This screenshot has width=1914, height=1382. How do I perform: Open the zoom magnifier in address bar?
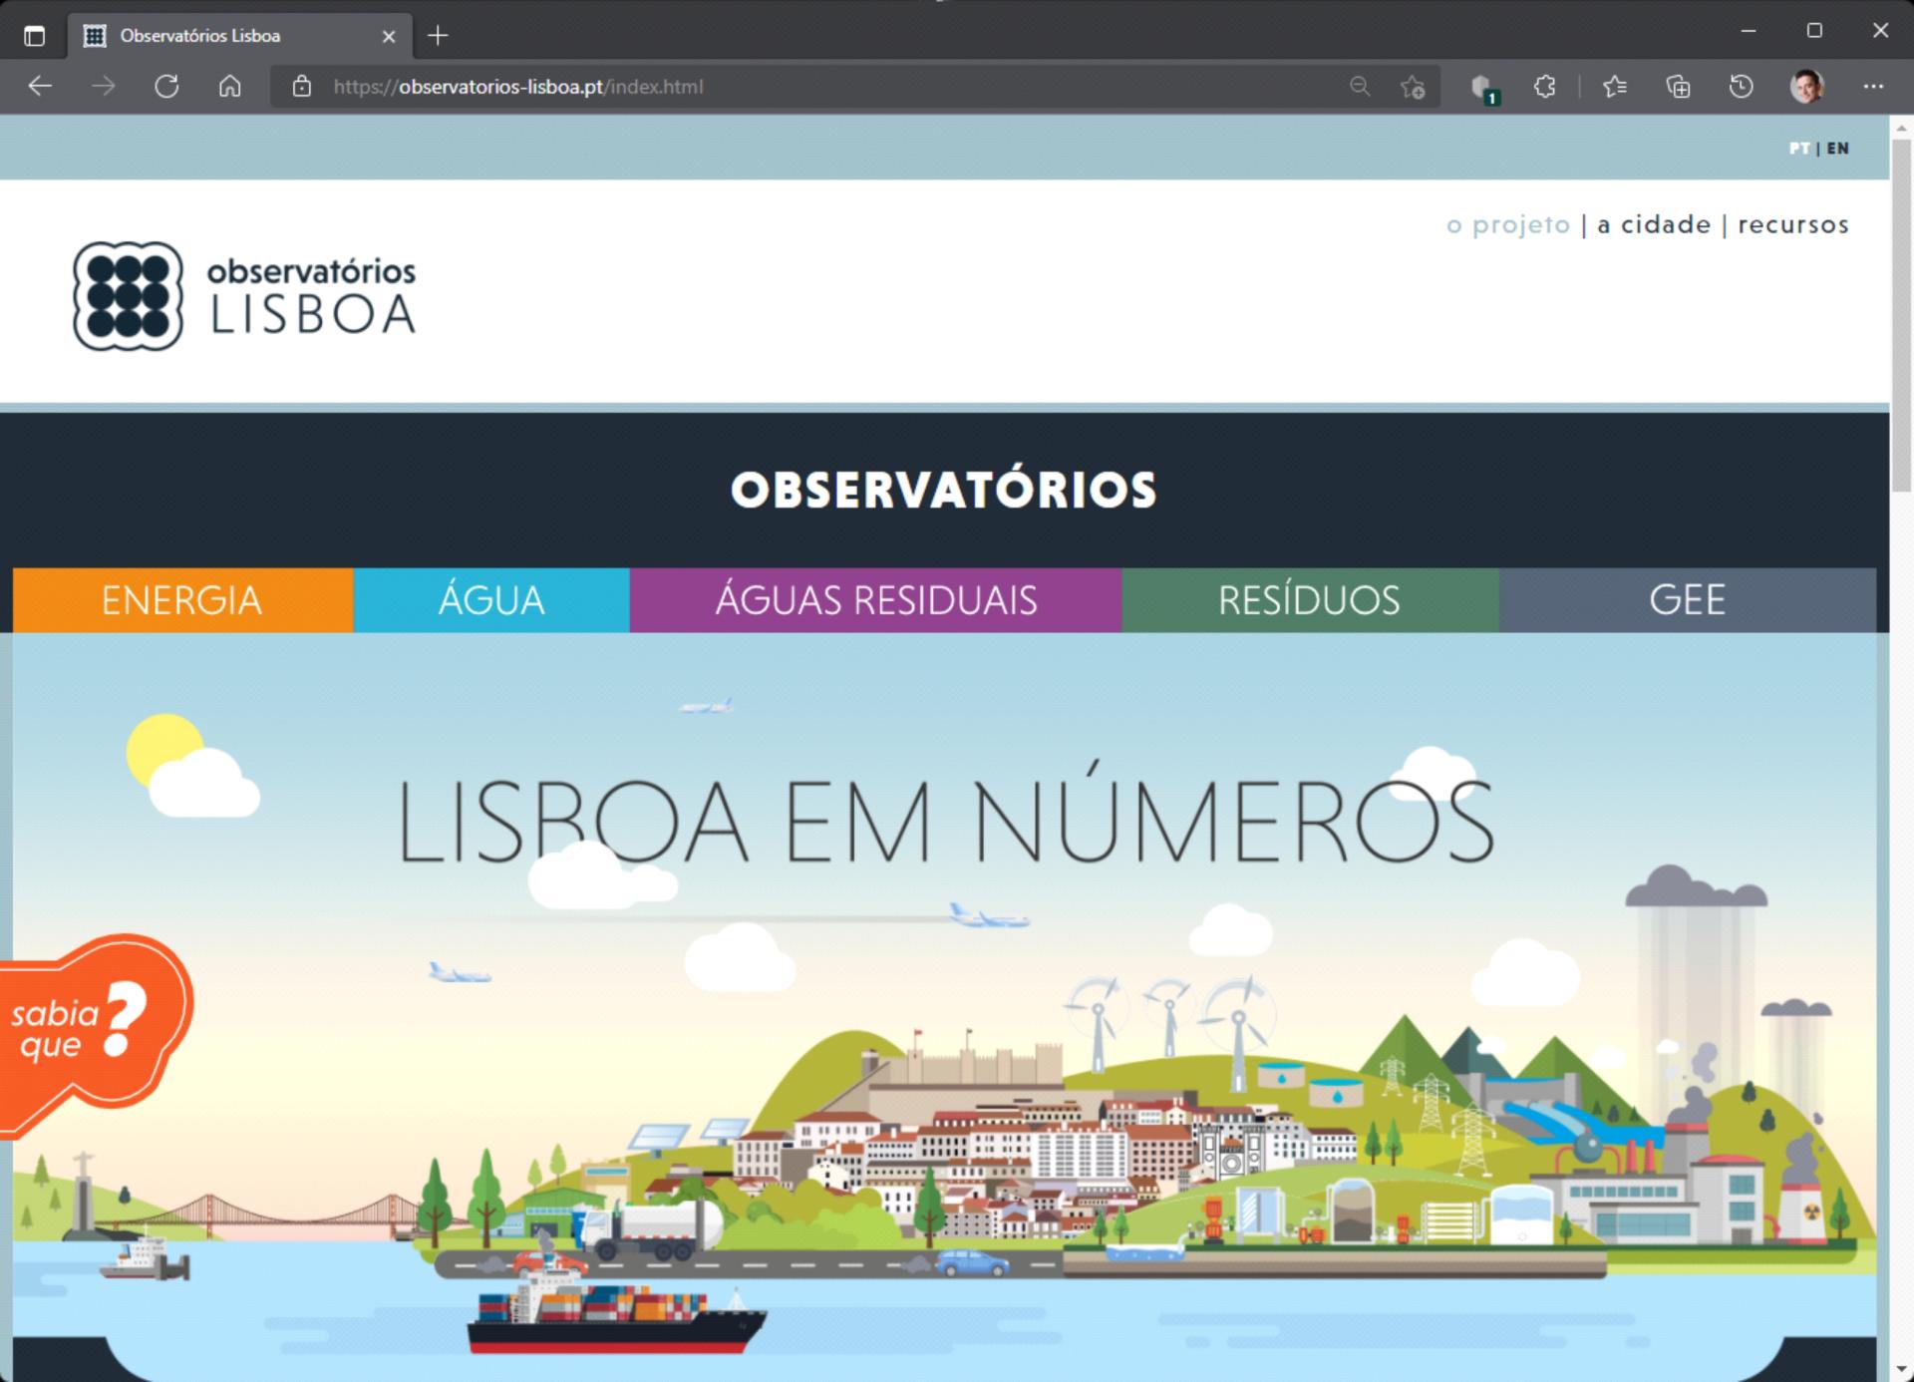1360,87
